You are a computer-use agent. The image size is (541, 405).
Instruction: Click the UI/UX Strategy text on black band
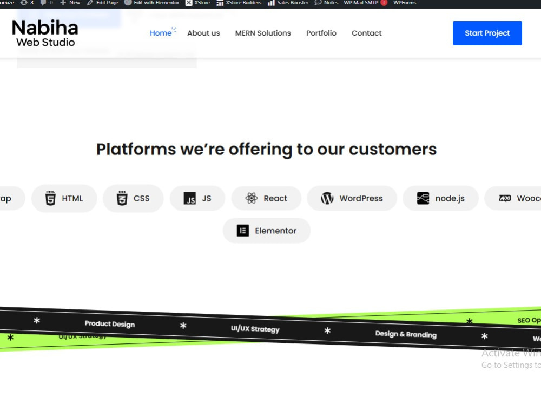coord(255,329)
